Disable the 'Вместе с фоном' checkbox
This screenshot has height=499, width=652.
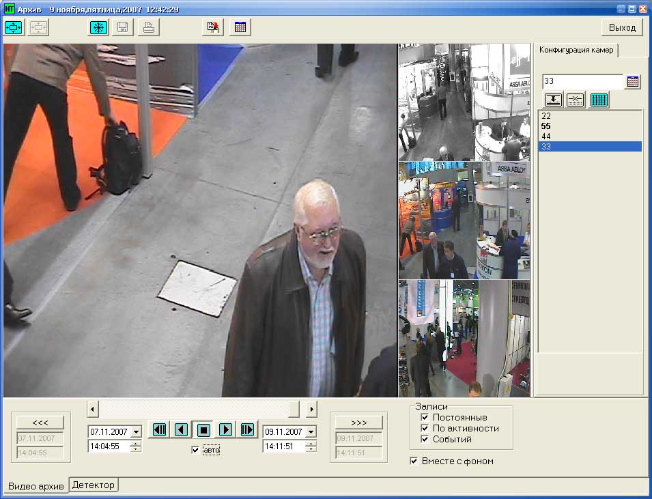(414, 461)
